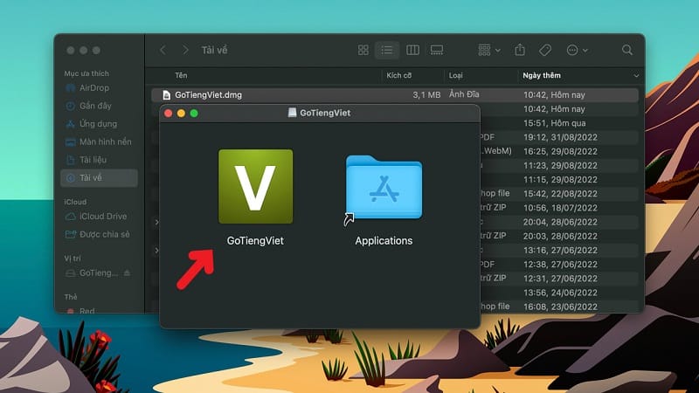Viewport: 699px width, 393px height.
Task: Open the more actions ellipsis dropdown
Action: pos(577,51)
